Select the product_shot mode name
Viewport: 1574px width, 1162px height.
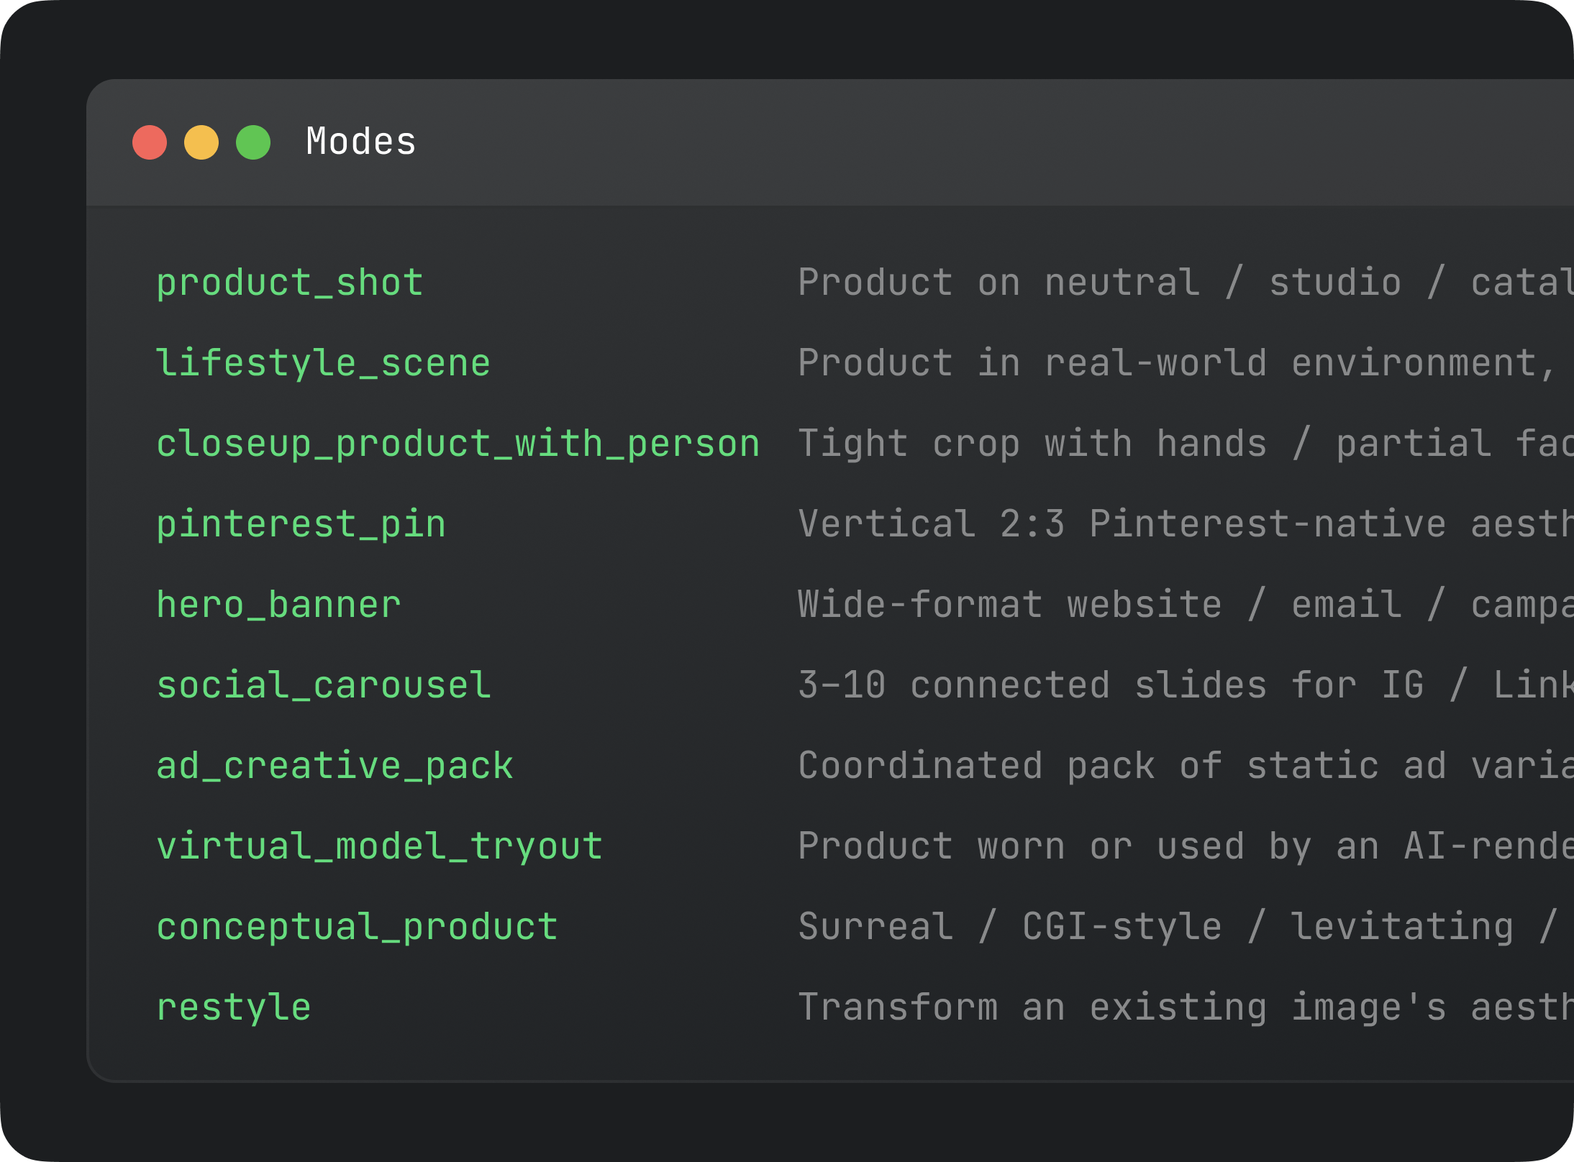(x=290, y=283)
